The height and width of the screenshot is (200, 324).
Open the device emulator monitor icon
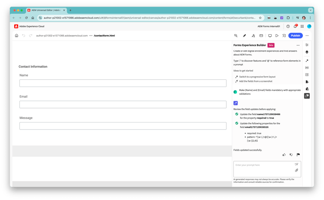tap(270, 35)
